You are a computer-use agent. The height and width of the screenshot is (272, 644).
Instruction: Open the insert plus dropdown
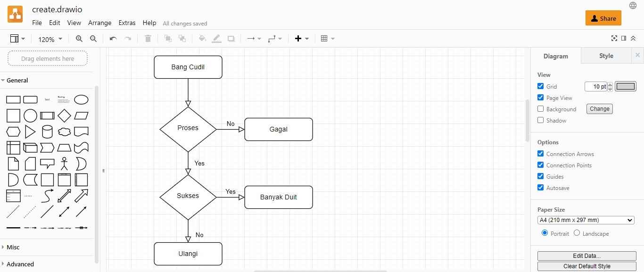pos(302,39)
